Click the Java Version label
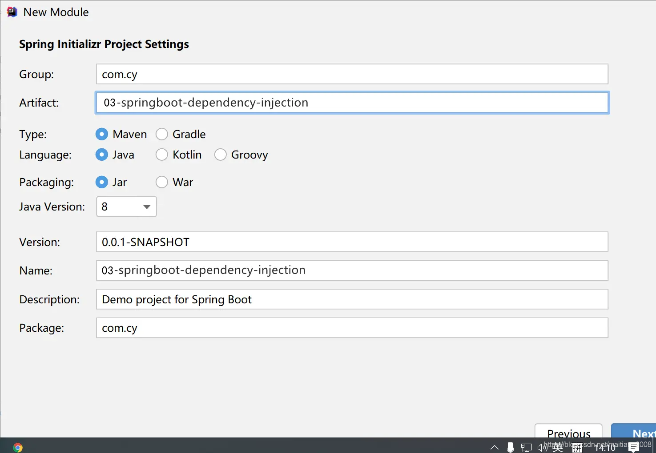 coord(52,207)
